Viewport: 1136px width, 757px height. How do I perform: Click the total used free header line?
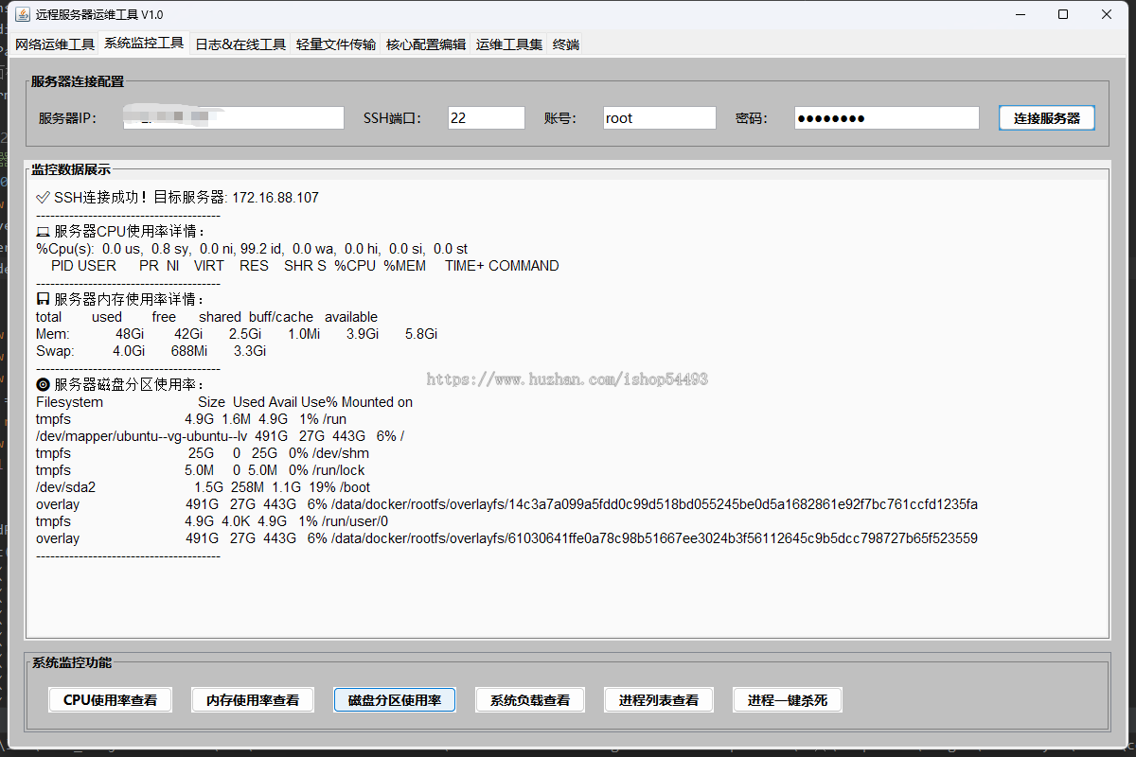(206, 317)
